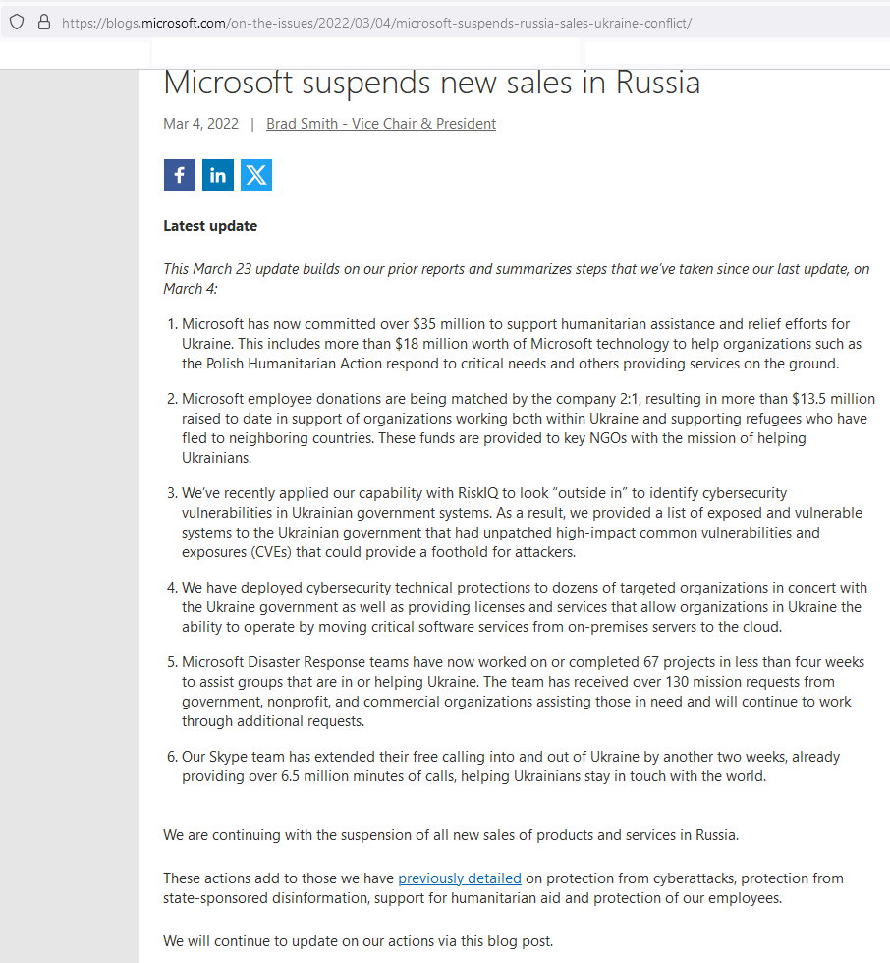This screenshot has height=963, width=890.
Task: Click the site security padlock icon
Action: pyautogui.click(x=43, y=23)
